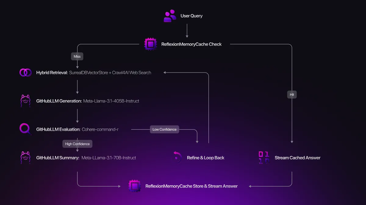The height and width of the screenshot is (205, 366).
Task: Click the User Query people icon
Action: coord(170,16)
